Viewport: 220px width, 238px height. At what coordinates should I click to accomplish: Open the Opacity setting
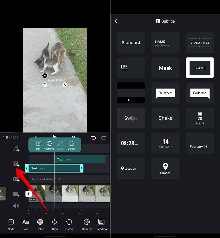(87, 225)
